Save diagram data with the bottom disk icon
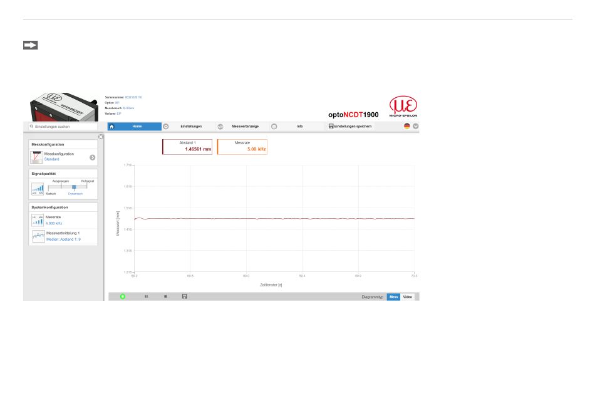Viewport: 595px width, 417px height. [x=184, y=297]
